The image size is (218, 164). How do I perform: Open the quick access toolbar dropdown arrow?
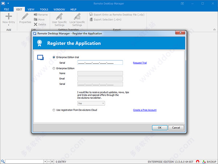[x=8, y=3]
